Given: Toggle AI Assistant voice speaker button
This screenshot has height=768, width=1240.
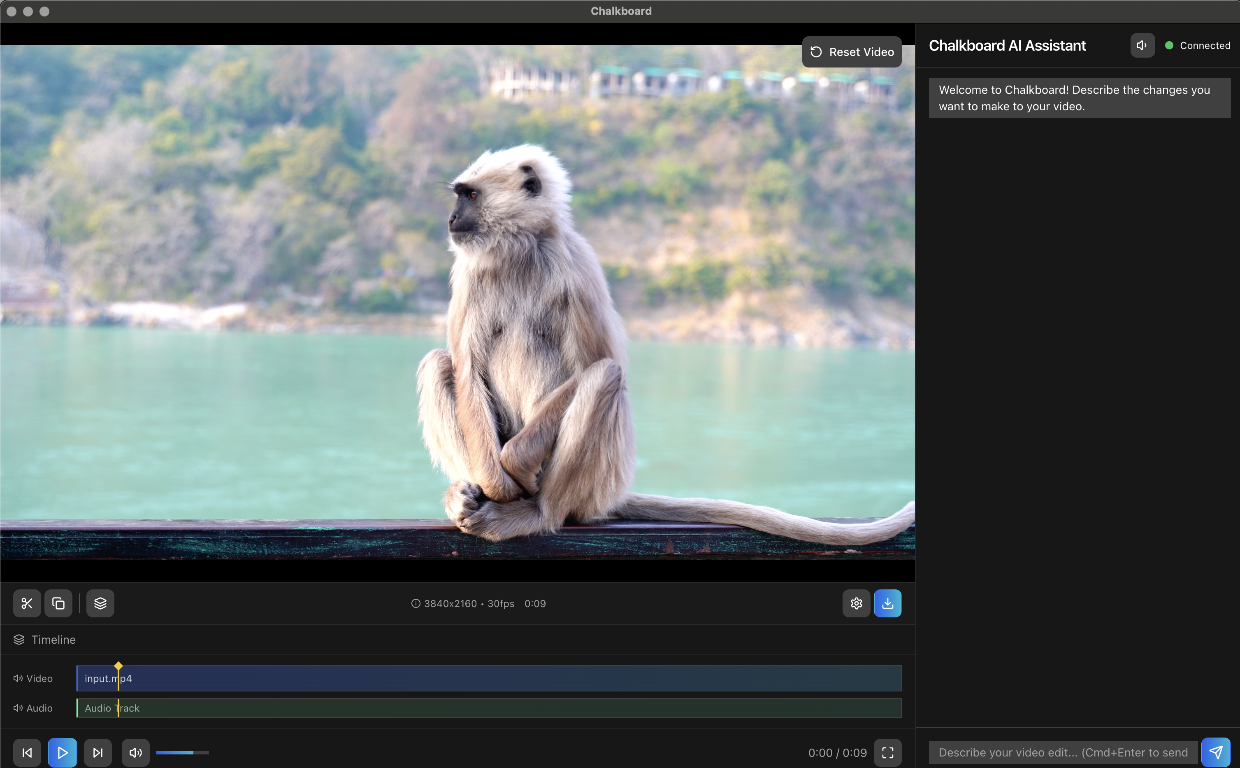Looking at the screenshot, I should point(1142,46).
